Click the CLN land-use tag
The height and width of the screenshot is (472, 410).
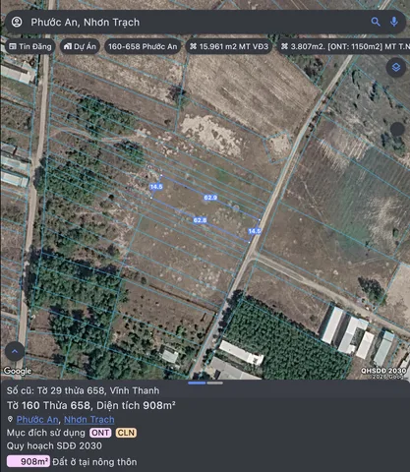[x=126, y=433]
